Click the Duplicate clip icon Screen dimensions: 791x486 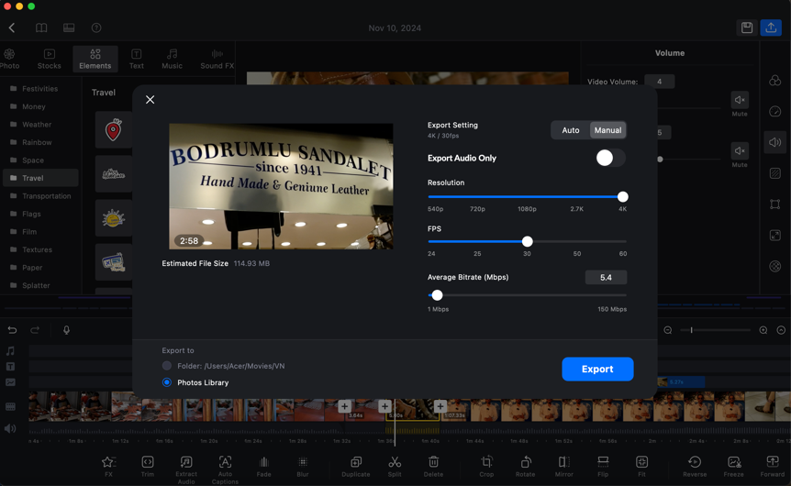pyautogui.click(x=355, y=462)
